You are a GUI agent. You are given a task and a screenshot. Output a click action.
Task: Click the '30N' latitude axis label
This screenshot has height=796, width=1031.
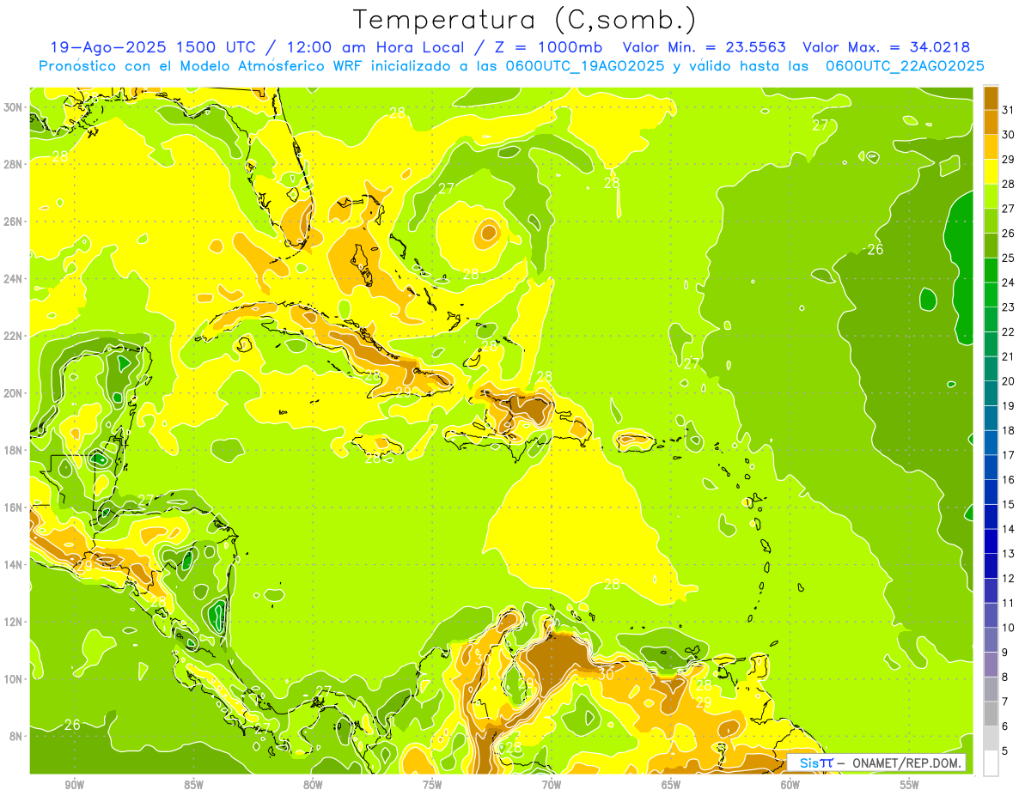(x=13, y=106)
